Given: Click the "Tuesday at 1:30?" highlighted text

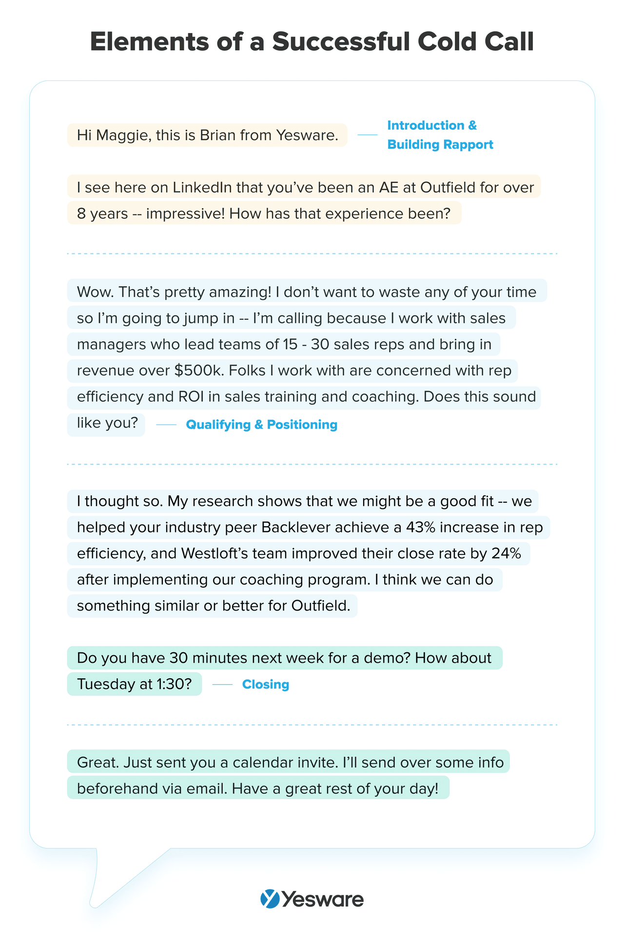Looking at the screenshot, I should pyautogui.click(x=135, y=684).
